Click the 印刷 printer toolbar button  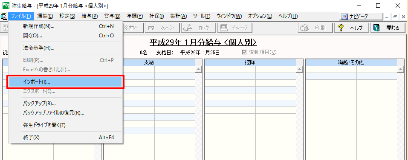(x=315, y=28)
